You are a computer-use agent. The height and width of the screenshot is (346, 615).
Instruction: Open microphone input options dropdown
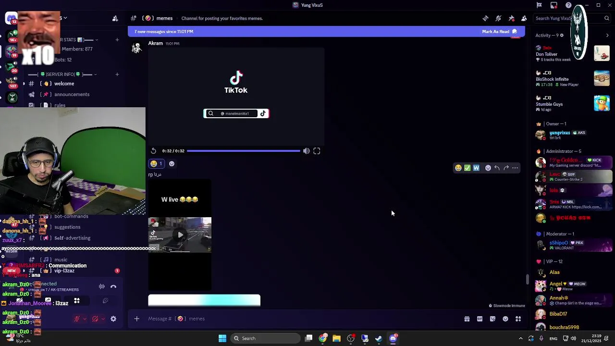85,319
